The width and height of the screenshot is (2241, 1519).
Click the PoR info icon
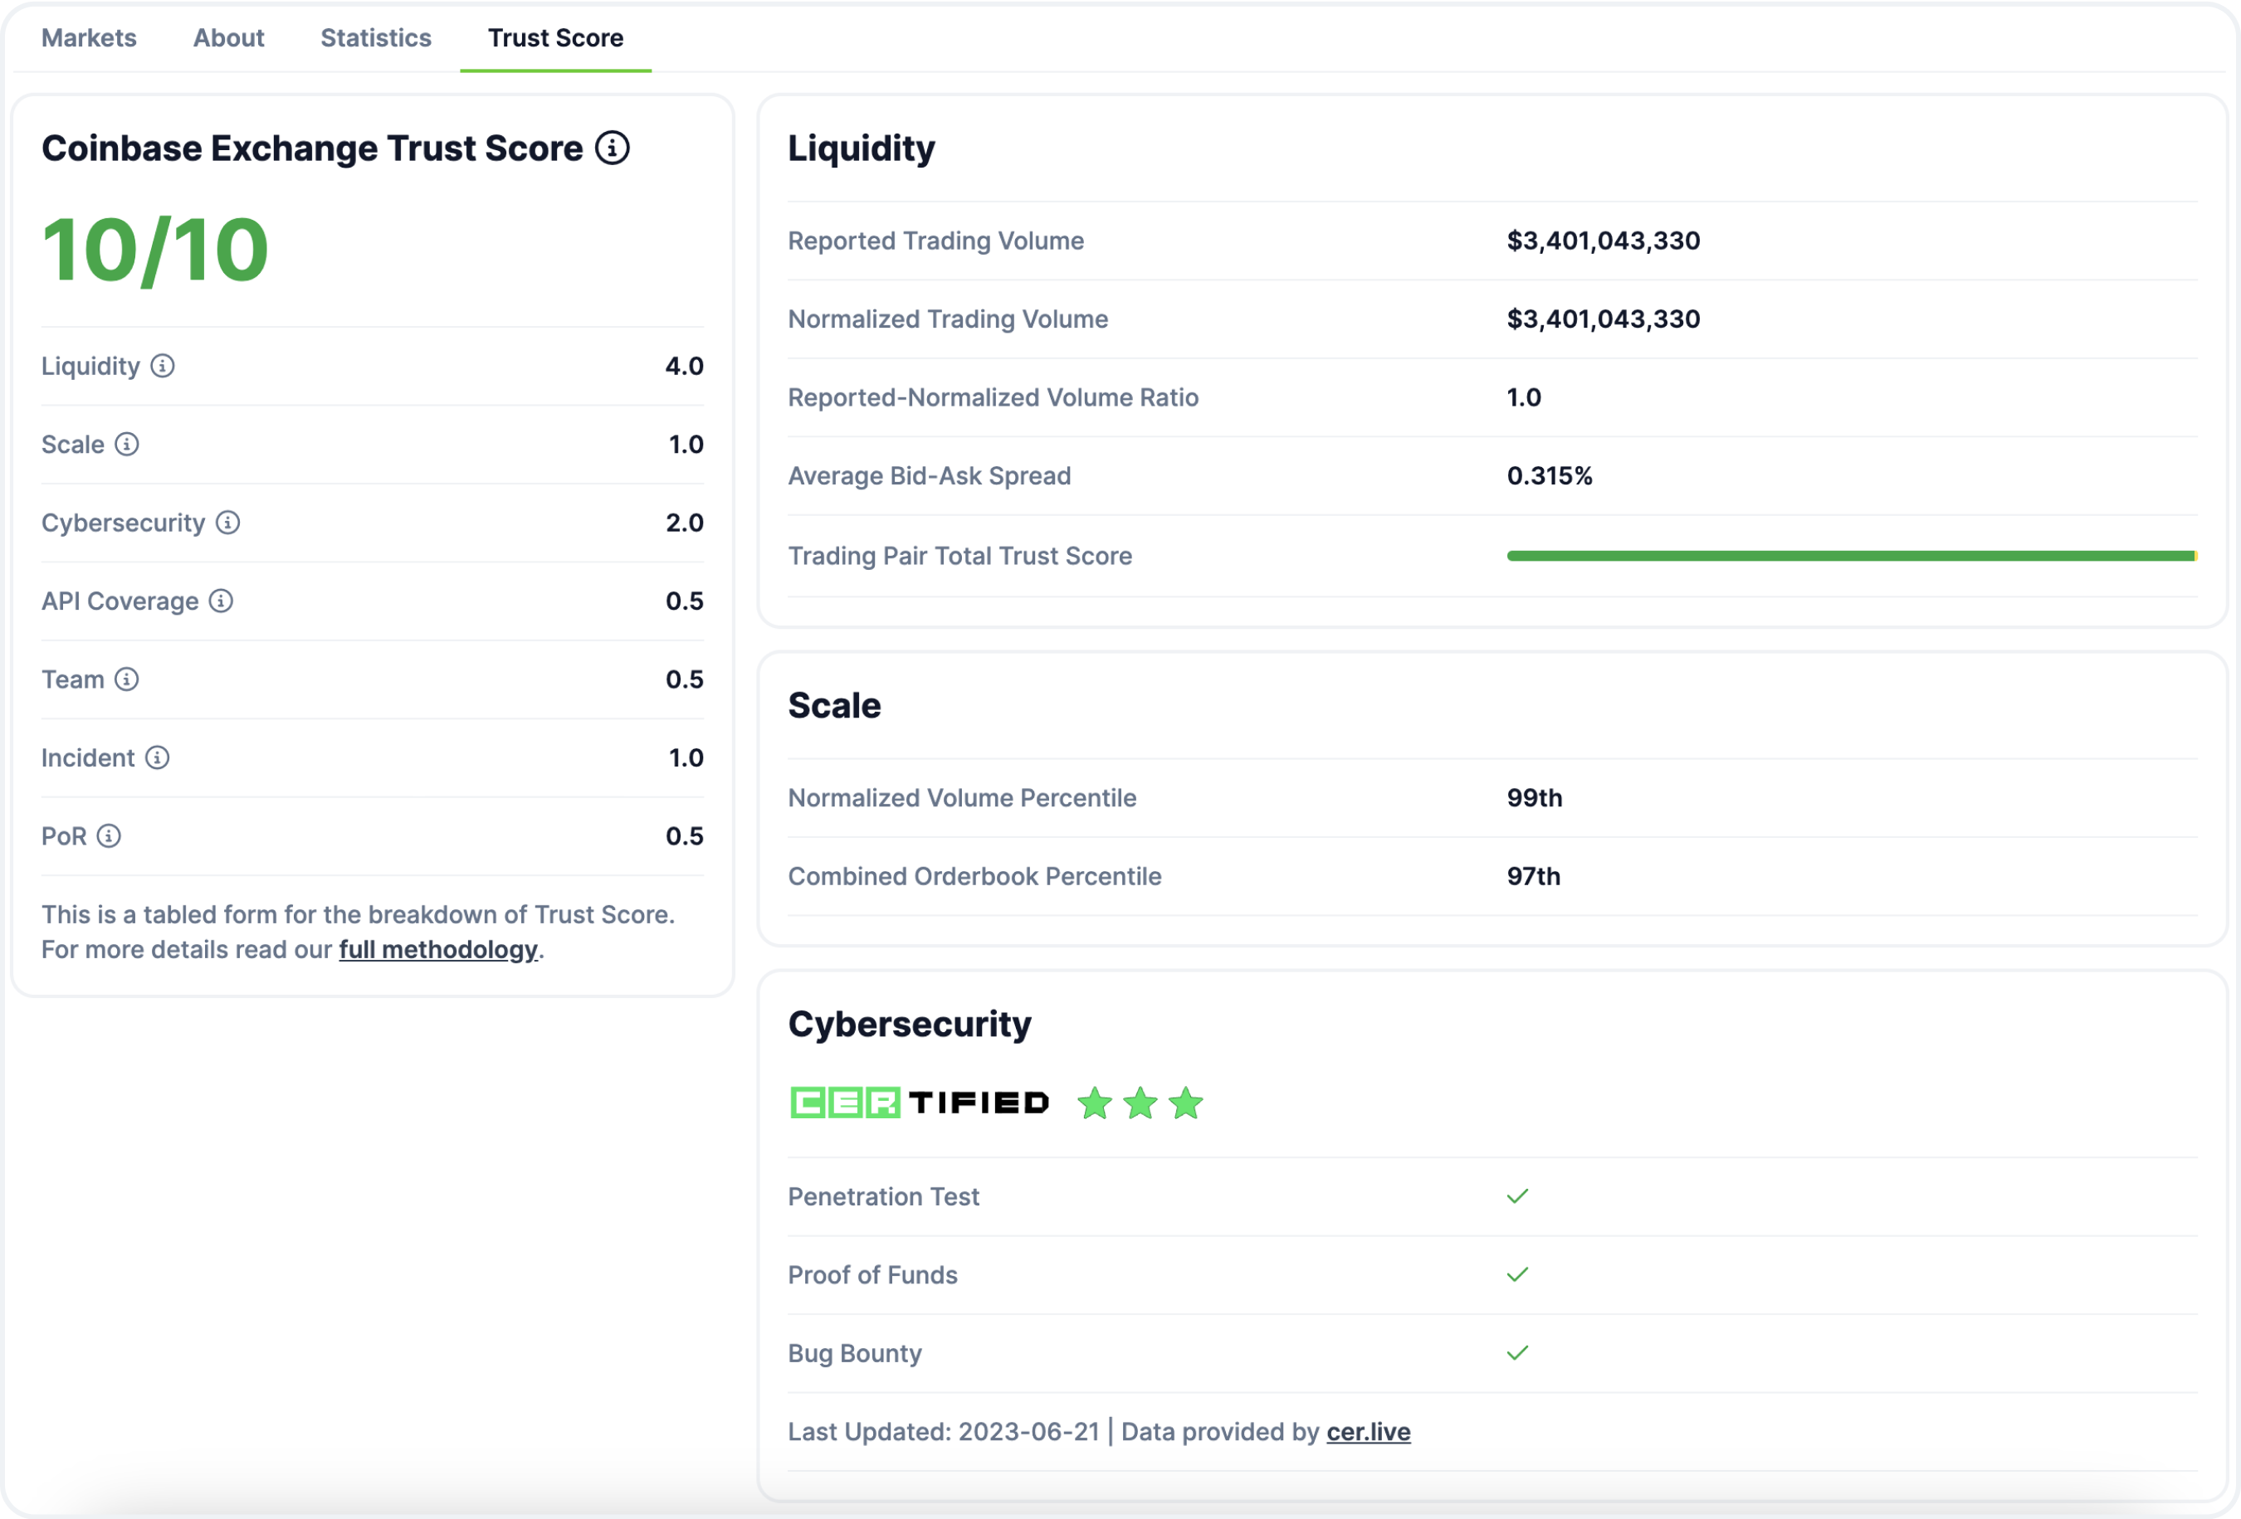click(109, 835)
